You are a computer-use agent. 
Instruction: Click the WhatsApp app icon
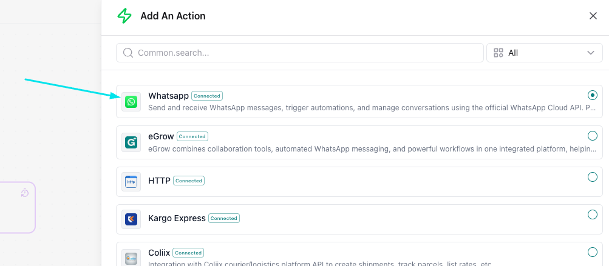(x=131, y=102)
